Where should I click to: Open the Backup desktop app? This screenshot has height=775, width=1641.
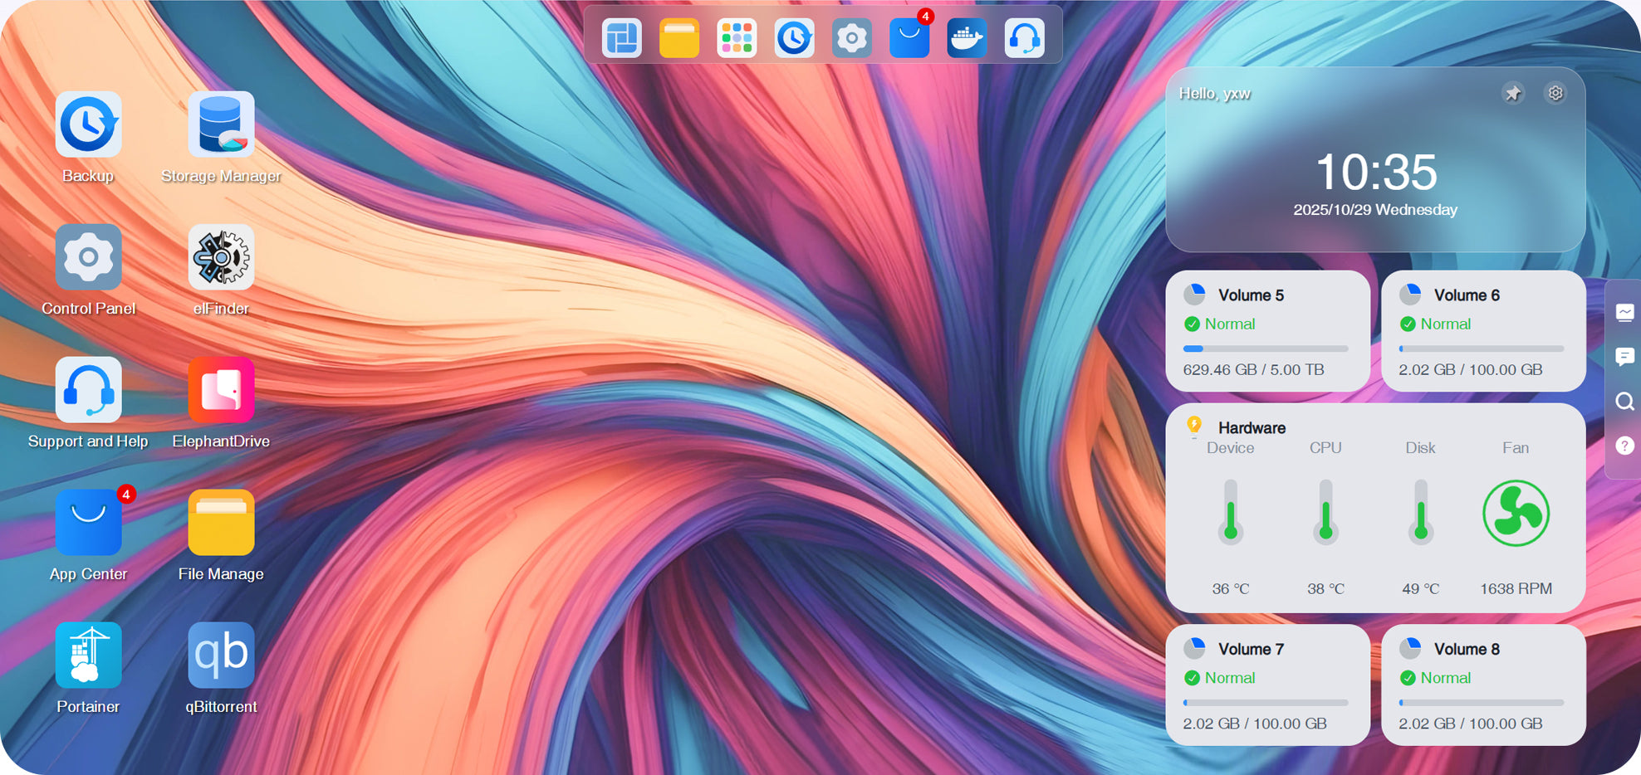tap(88, 125)
